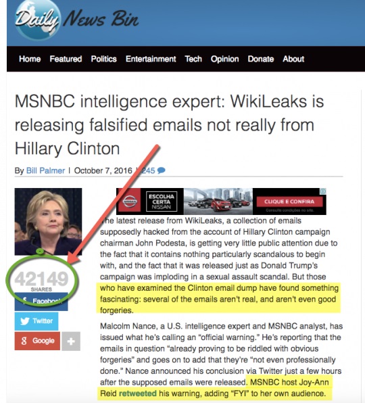The height and width of the screenshot is (403, 365).
Task: Click the blue comments speech bubble icon
Action: pyautogui.click(x=161, y=170)
